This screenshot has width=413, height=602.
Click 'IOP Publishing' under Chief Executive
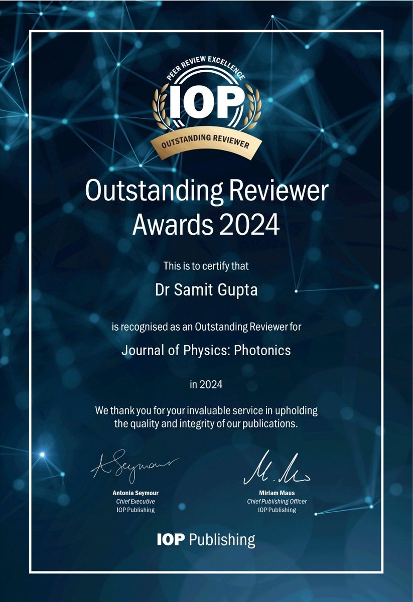coord(135,510)
